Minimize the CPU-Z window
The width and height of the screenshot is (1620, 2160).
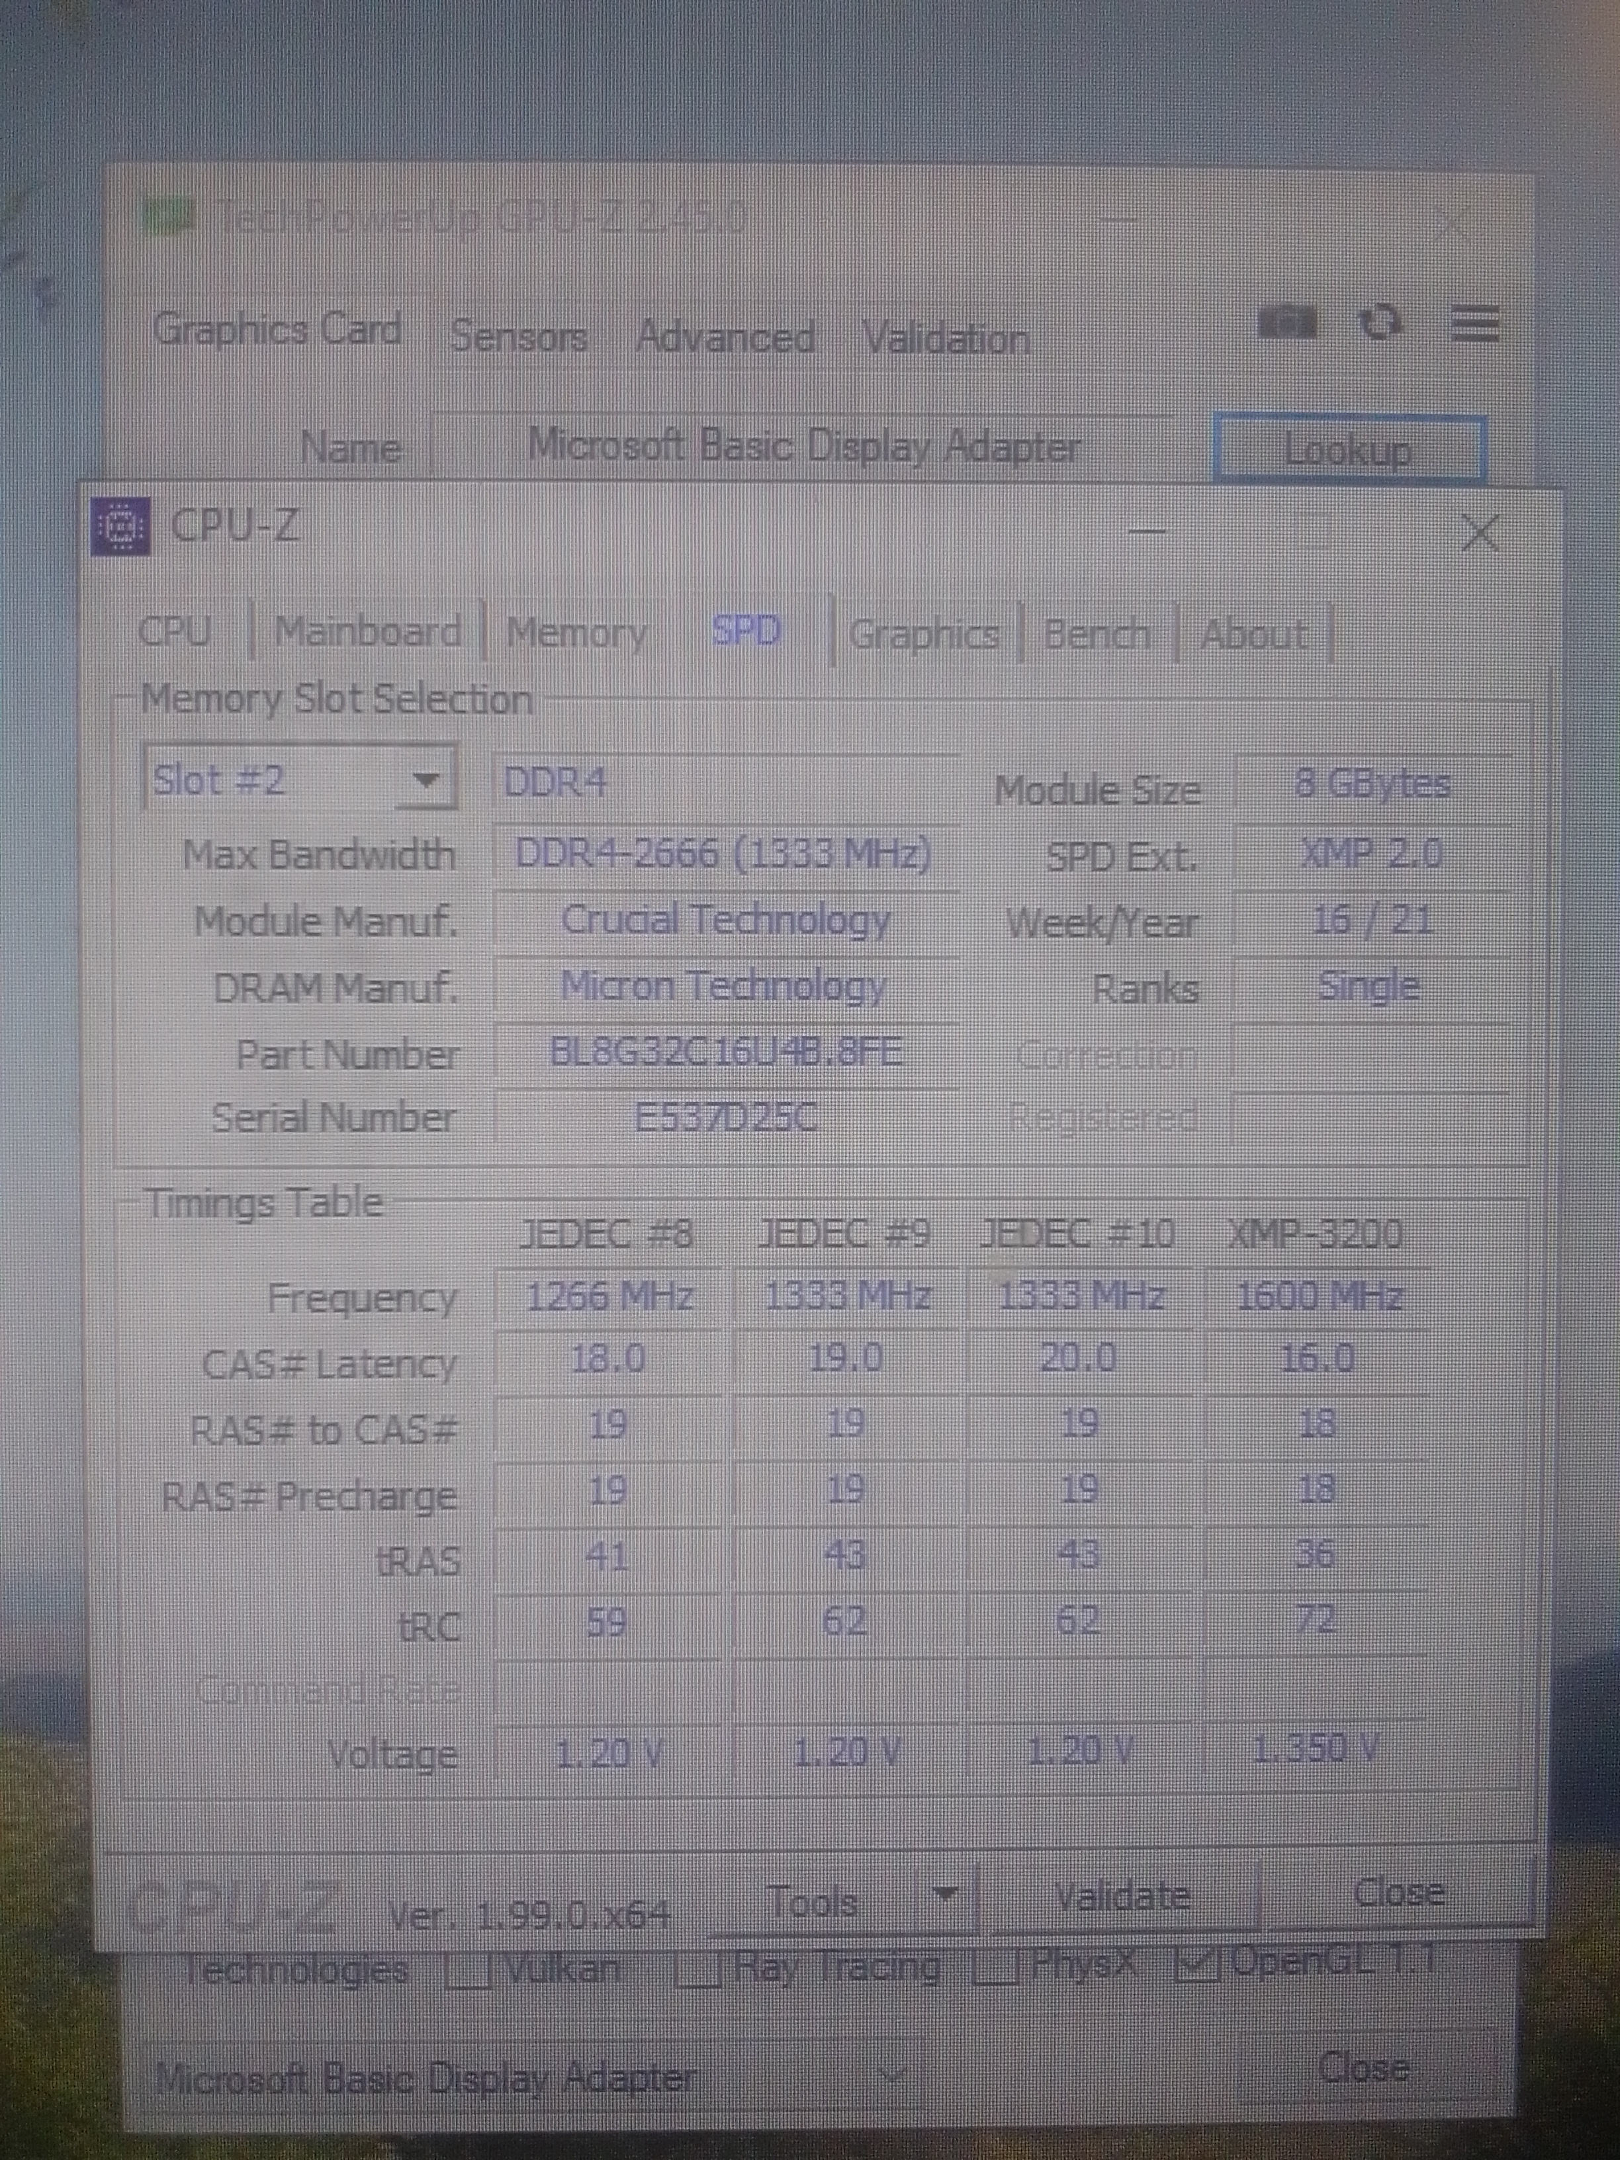(1148, 531)
